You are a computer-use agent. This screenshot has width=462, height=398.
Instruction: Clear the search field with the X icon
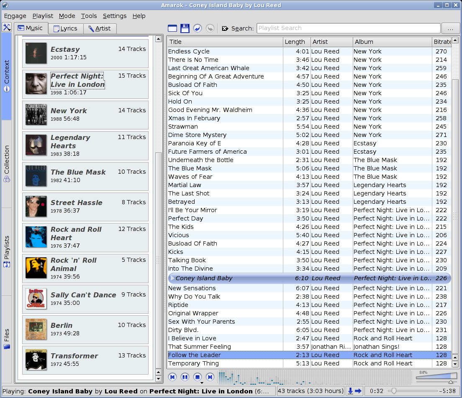(x=225, y=28)
